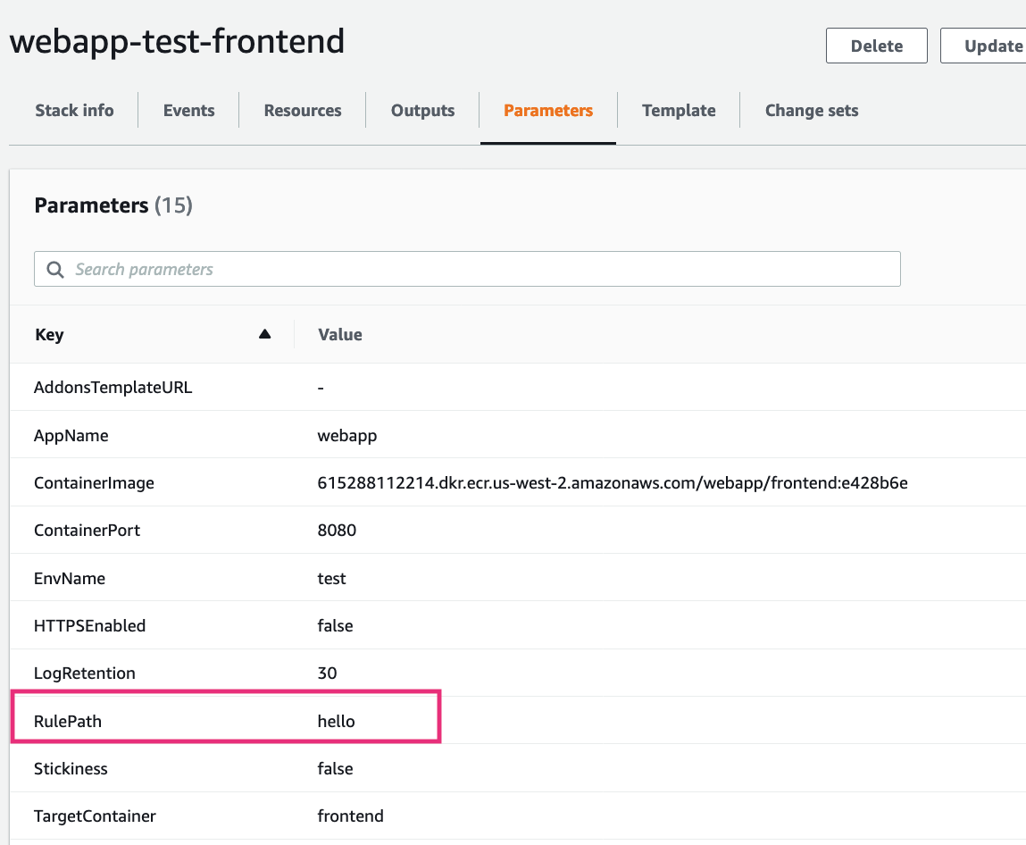Click the Value column header
The image size is (1026, 845).
click(339, 334)
